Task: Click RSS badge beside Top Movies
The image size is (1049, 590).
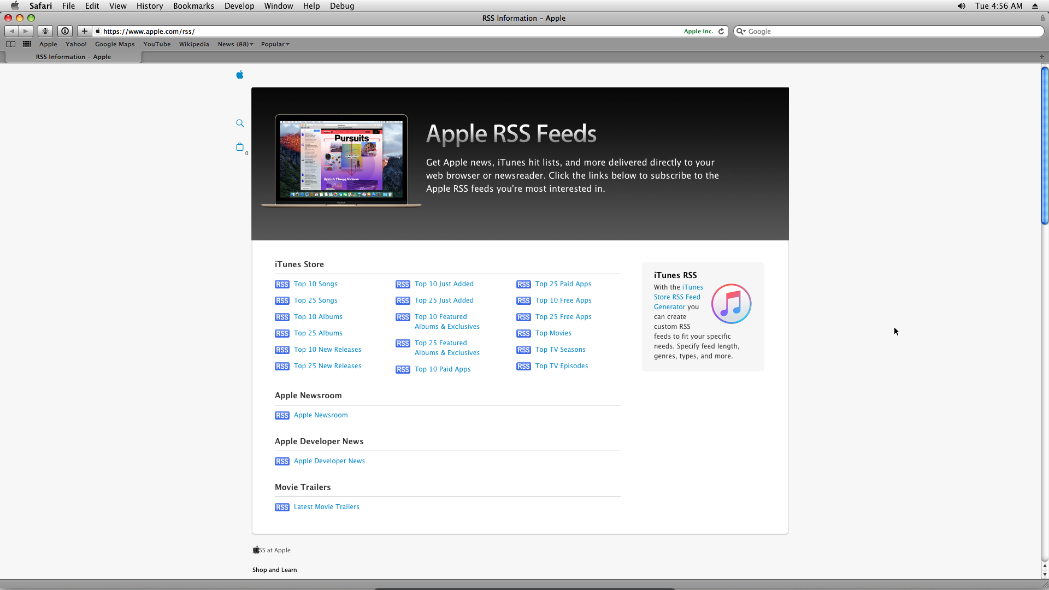Action: (x=523, y=333)
